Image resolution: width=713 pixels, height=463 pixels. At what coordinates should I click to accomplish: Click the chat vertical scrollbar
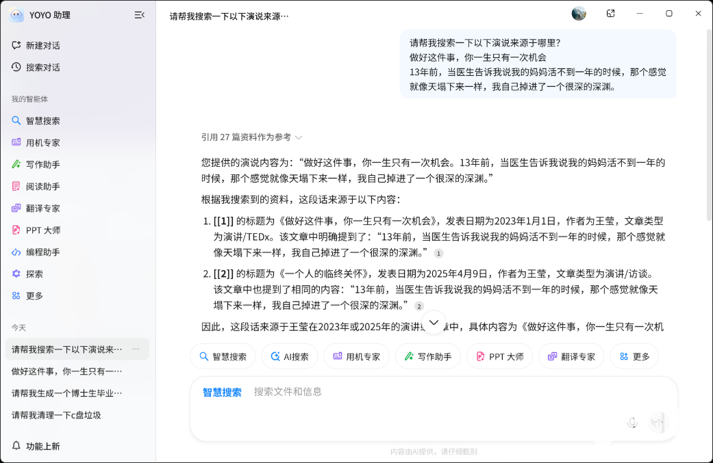(x=708, y=123)
